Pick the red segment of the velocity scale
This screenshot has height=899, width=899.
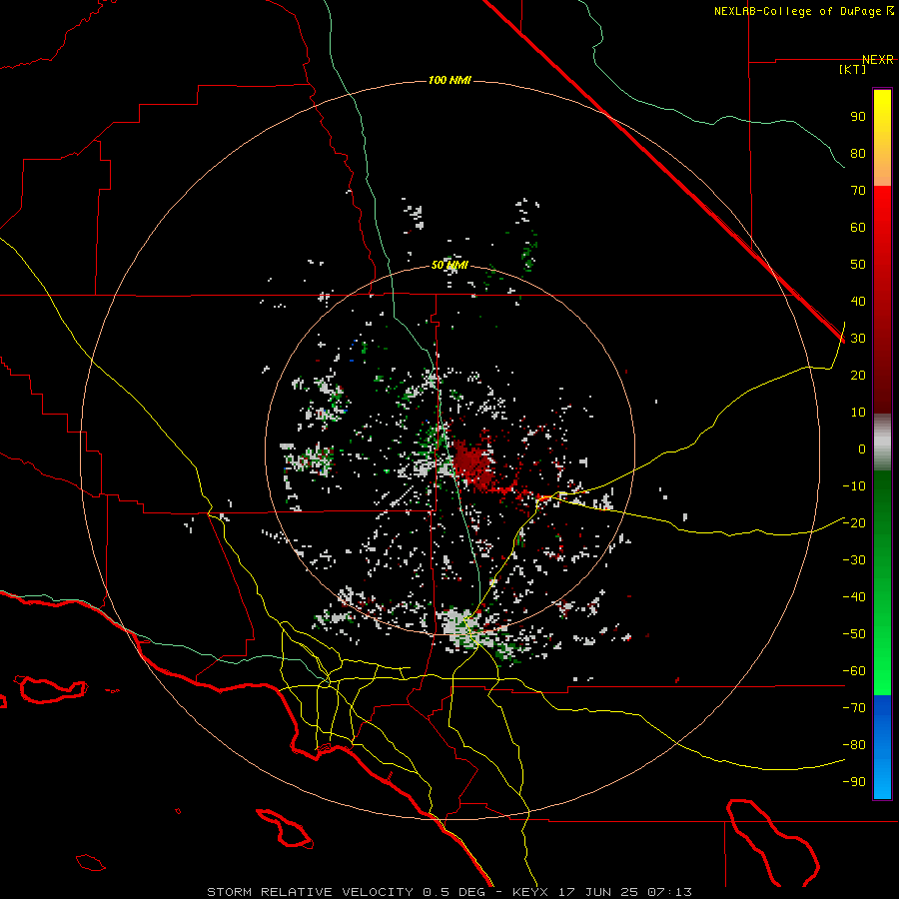[882, 300]
